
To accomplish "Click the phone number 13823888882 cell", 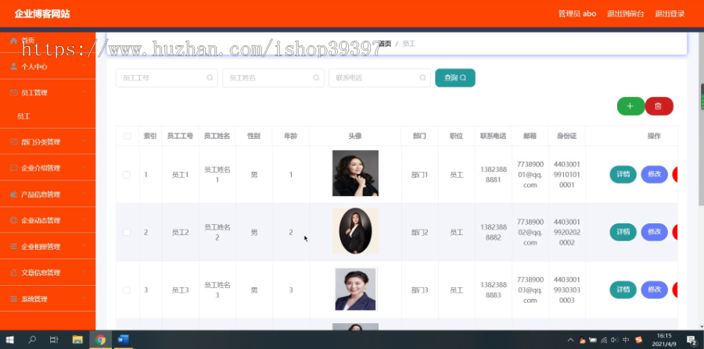I will point(493,232).
